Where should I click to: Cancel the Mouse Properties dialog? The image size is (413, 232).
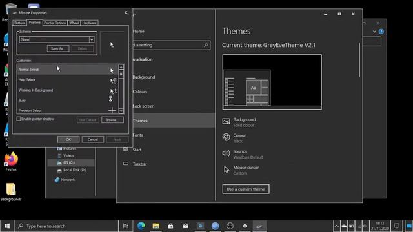click(93, 139)
